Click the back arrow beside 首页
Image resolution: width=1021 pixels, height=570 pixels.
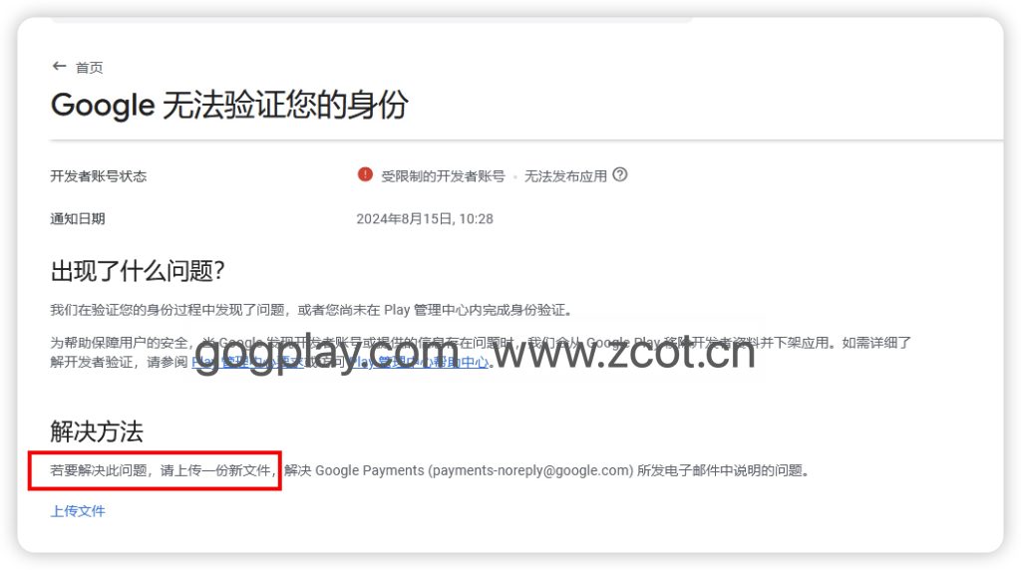coord(59,67)
